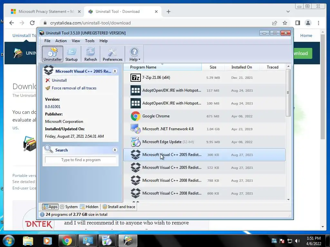
Task: Sort by the Program Name column
Action: 162,67
